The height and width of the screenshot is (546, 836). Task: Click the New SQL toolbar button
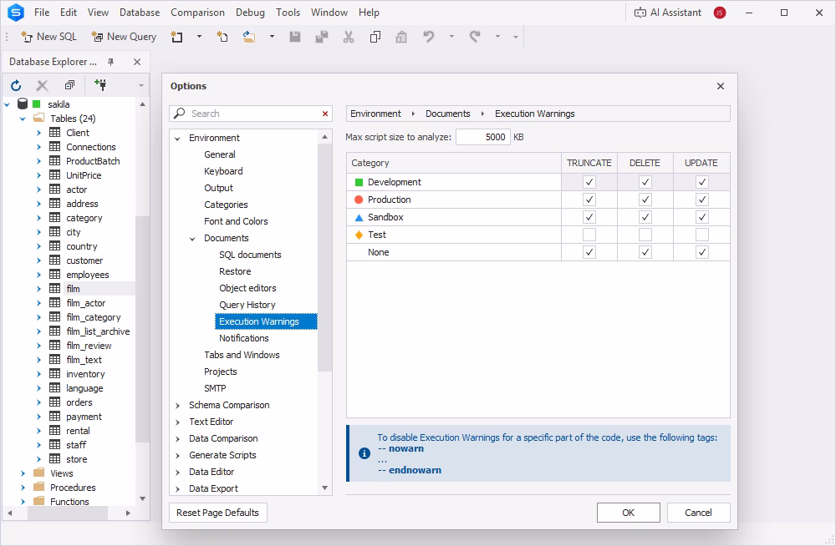tap(48, 36)
